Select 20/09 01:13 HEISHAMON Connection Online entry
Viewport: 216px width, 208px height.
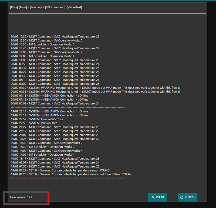tap(49, 96)
